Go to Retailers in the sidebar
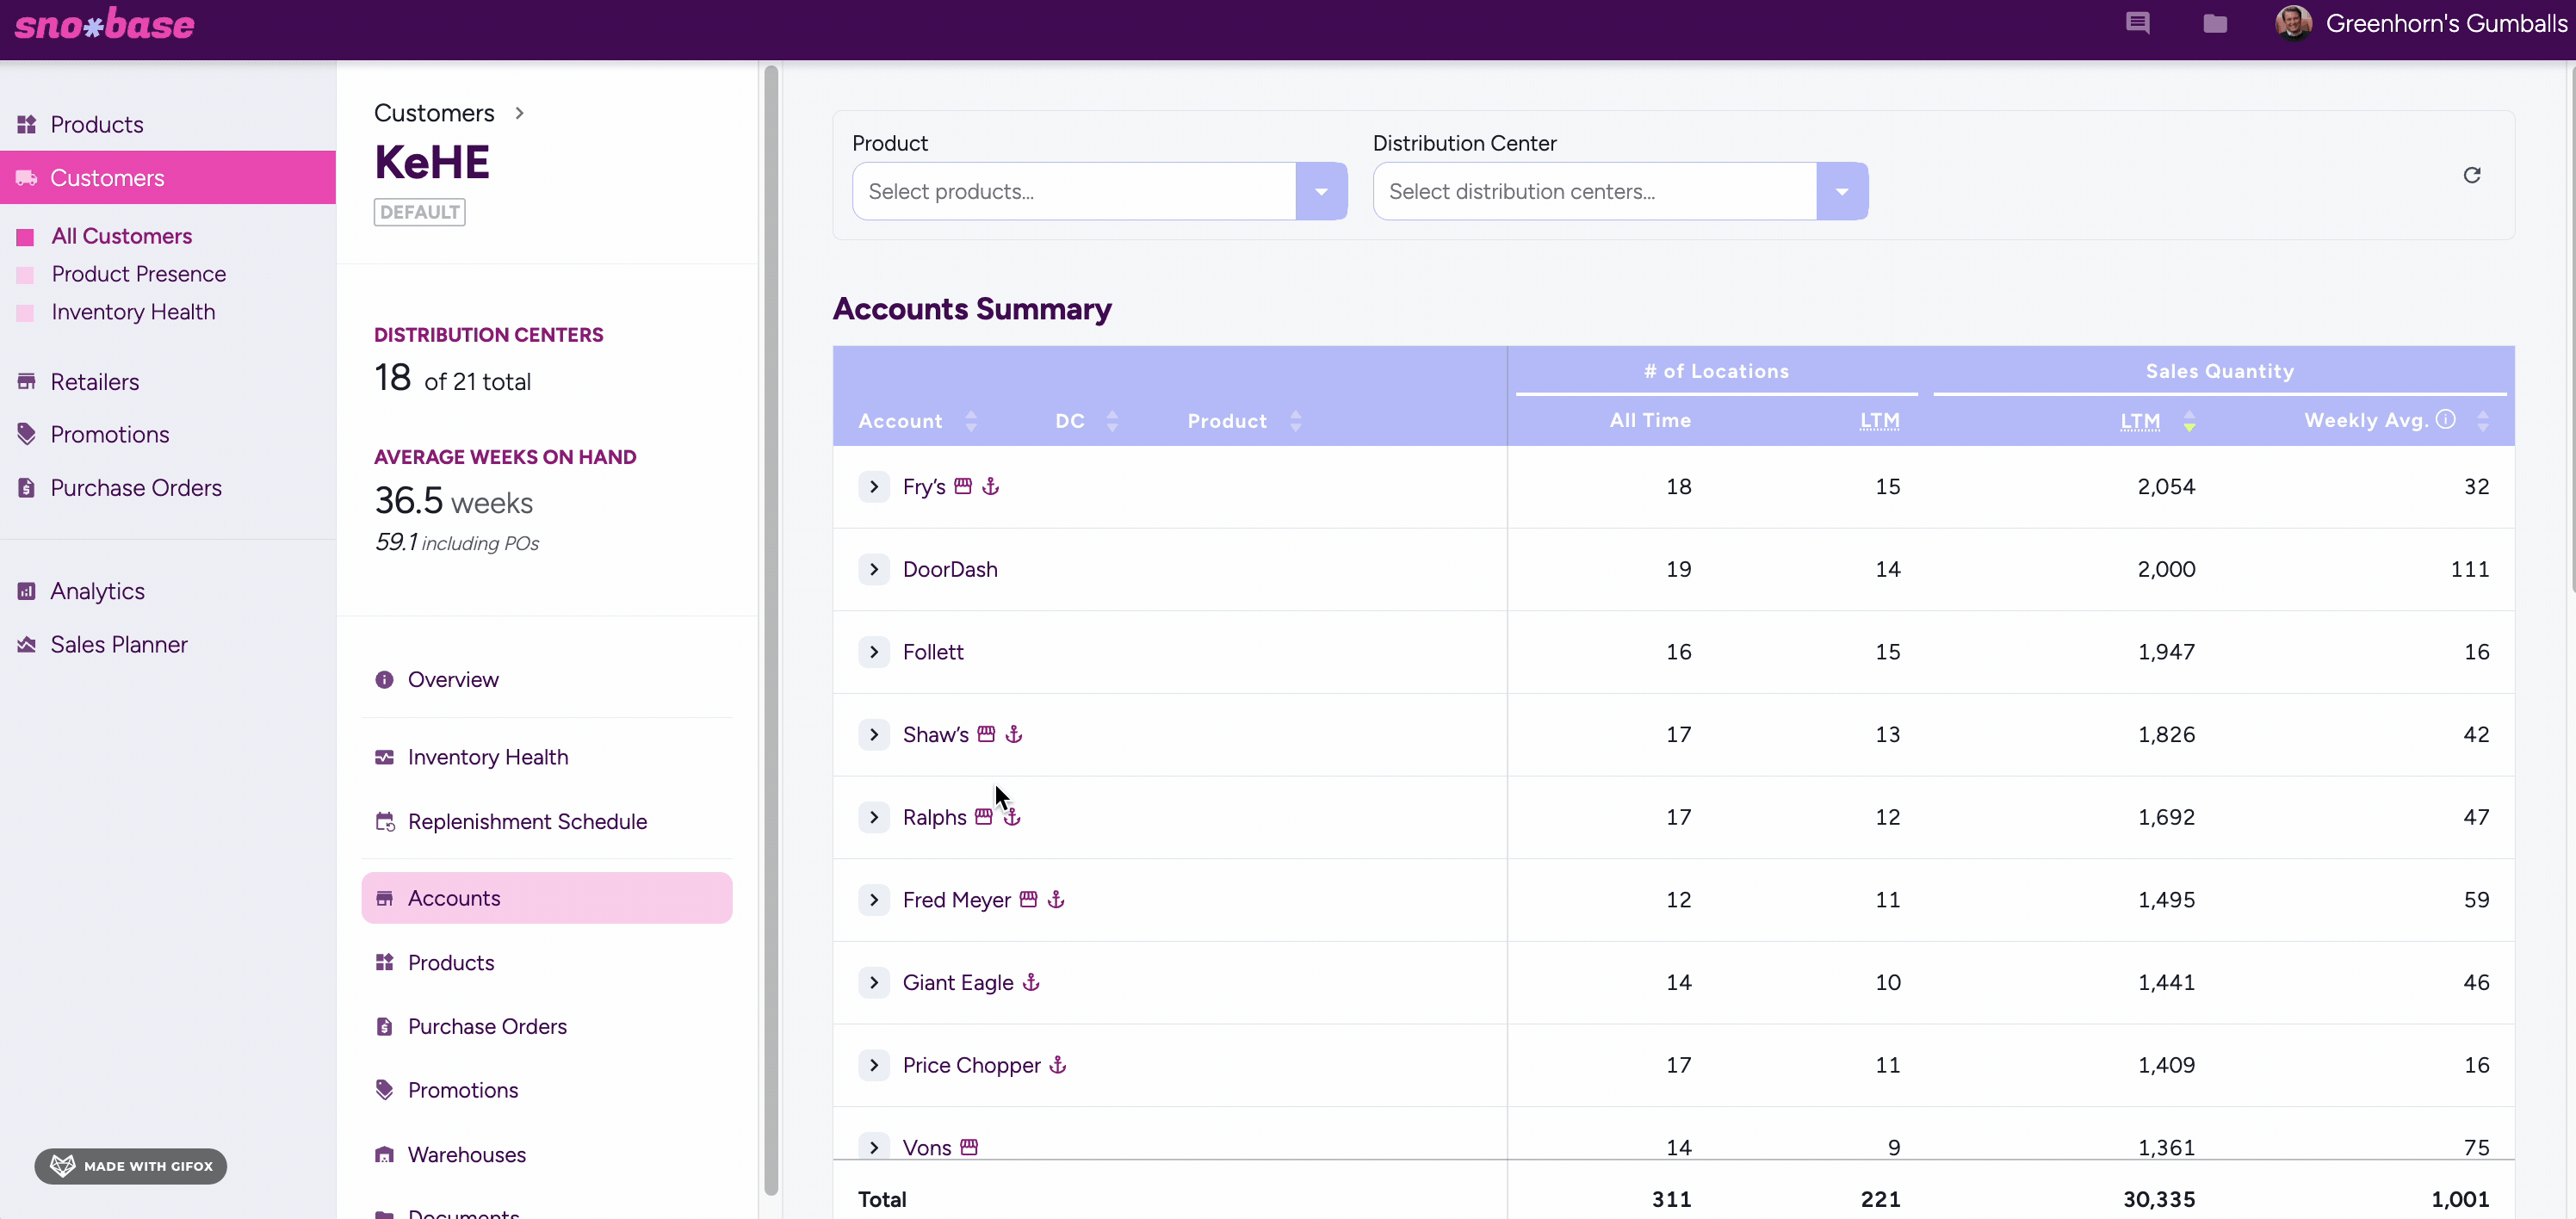2576x1219 pixels. point(94,382)
